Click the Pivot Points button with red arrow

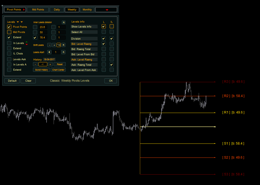[15, 10]
